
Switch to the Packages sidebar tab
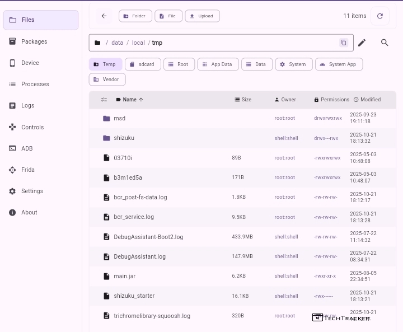click(x=34, y=41)
